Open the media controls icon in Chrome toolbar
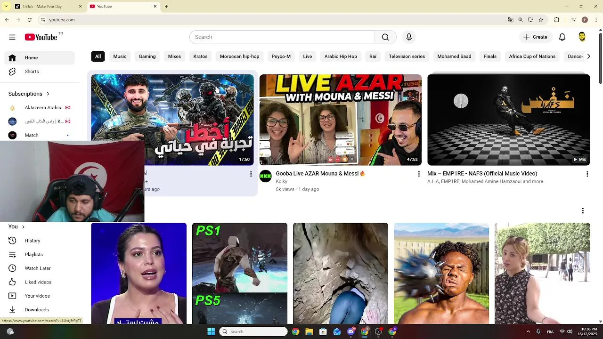The image size is (603, 339). tap(573, 20)
